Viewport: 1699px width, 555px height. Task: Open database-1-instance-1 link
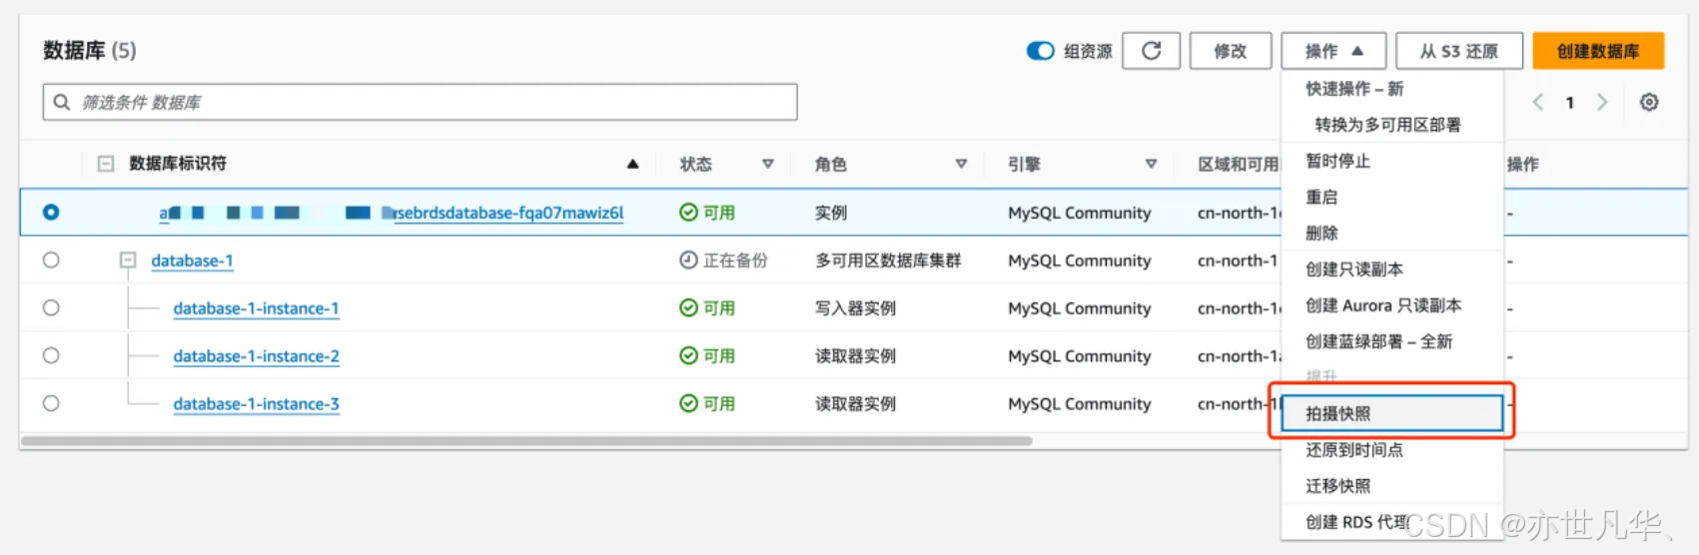tap(256, 308)
